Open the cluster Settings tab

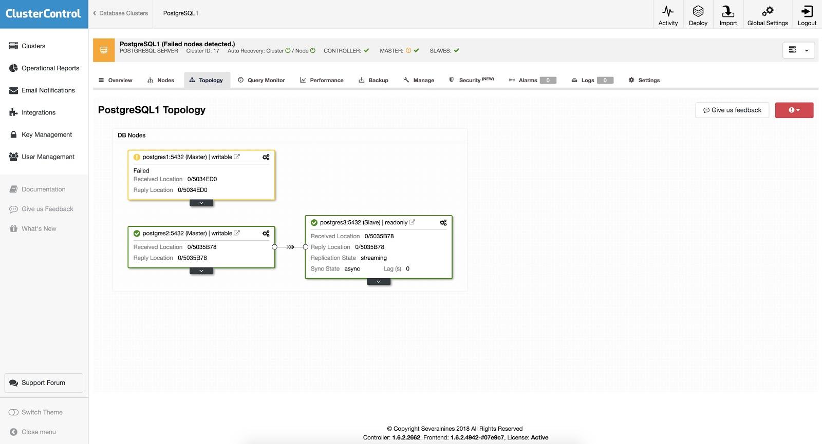(x=644, y=80)
